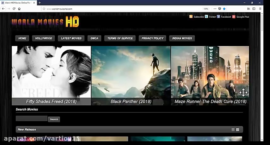Focus the Search Movies text field
270x145 pixels.
(x=31, y=118)
